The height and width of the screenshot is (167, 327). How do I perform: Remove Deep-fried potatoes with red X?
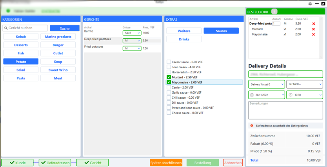click(x=313, y=24)
